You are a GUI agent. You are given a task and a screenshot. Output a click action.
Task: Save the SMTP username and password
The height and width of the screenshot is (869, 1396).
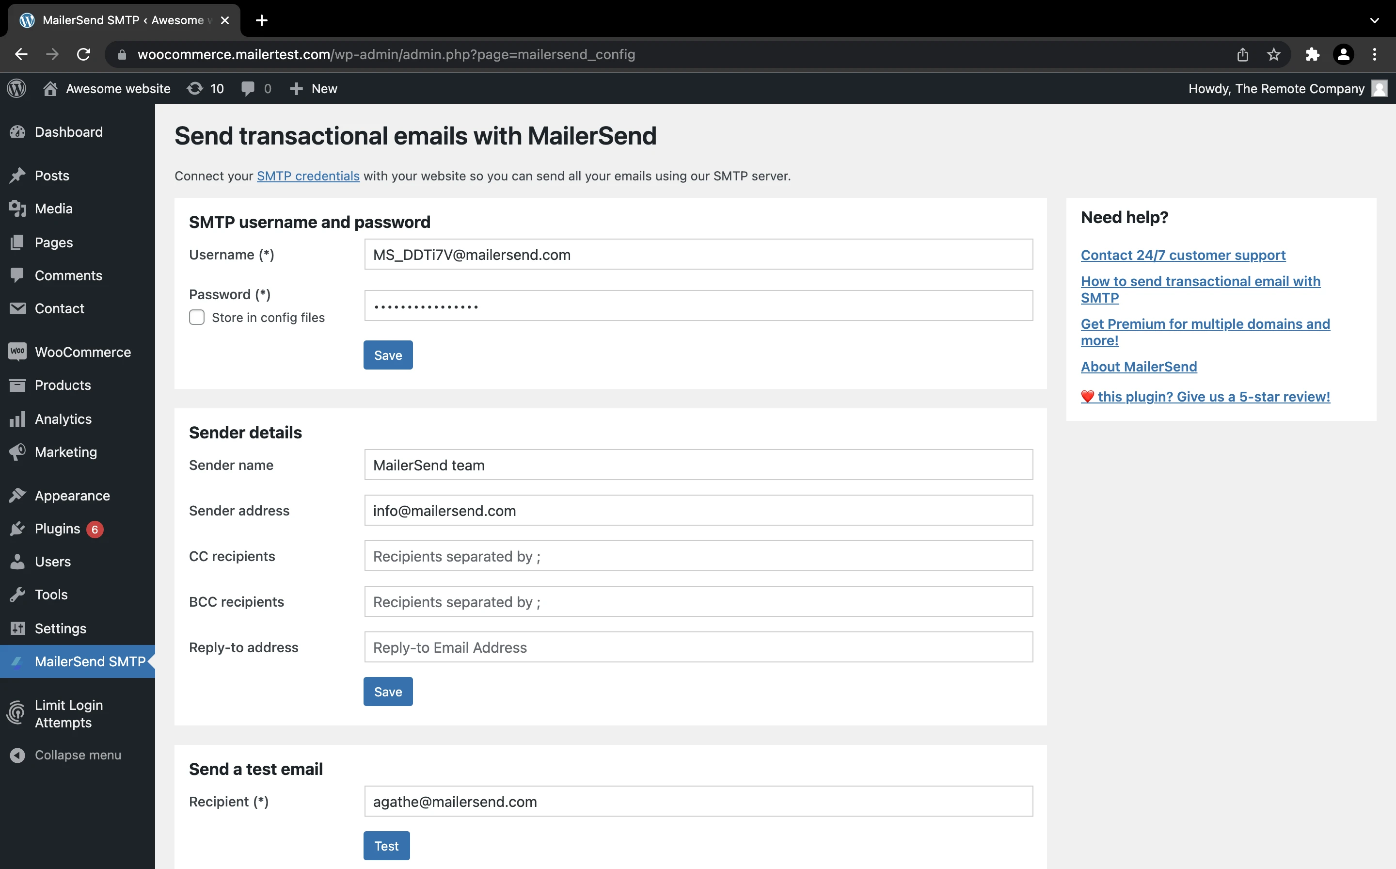(x=388, y=355)
